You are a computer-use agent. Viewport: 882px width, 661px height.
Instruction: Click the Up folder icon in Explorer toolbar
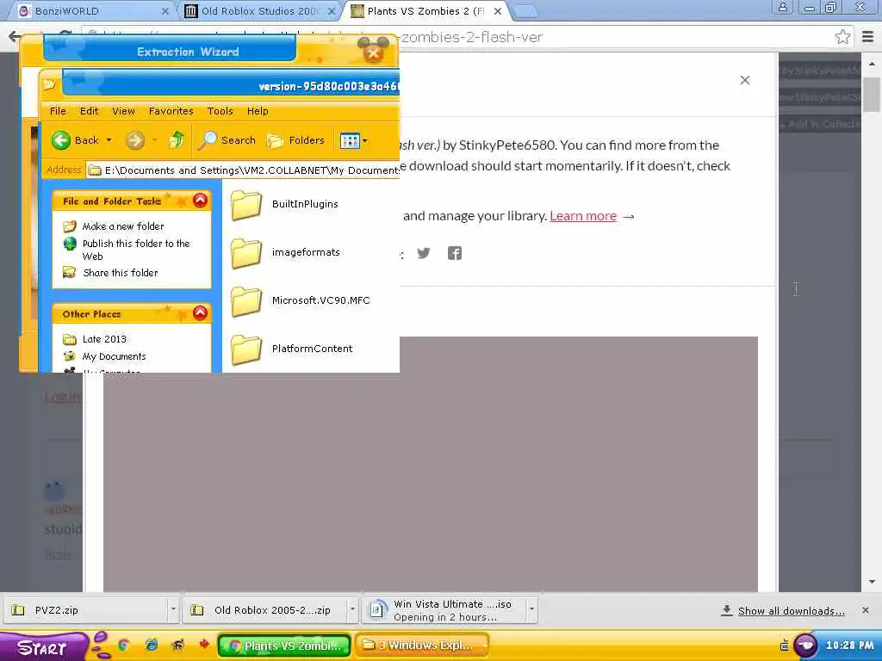(177, 139)
